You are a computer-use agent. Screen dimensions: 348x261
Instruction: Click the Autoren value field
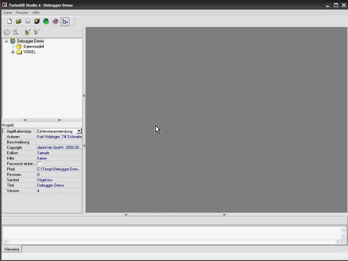click(59, 137)
